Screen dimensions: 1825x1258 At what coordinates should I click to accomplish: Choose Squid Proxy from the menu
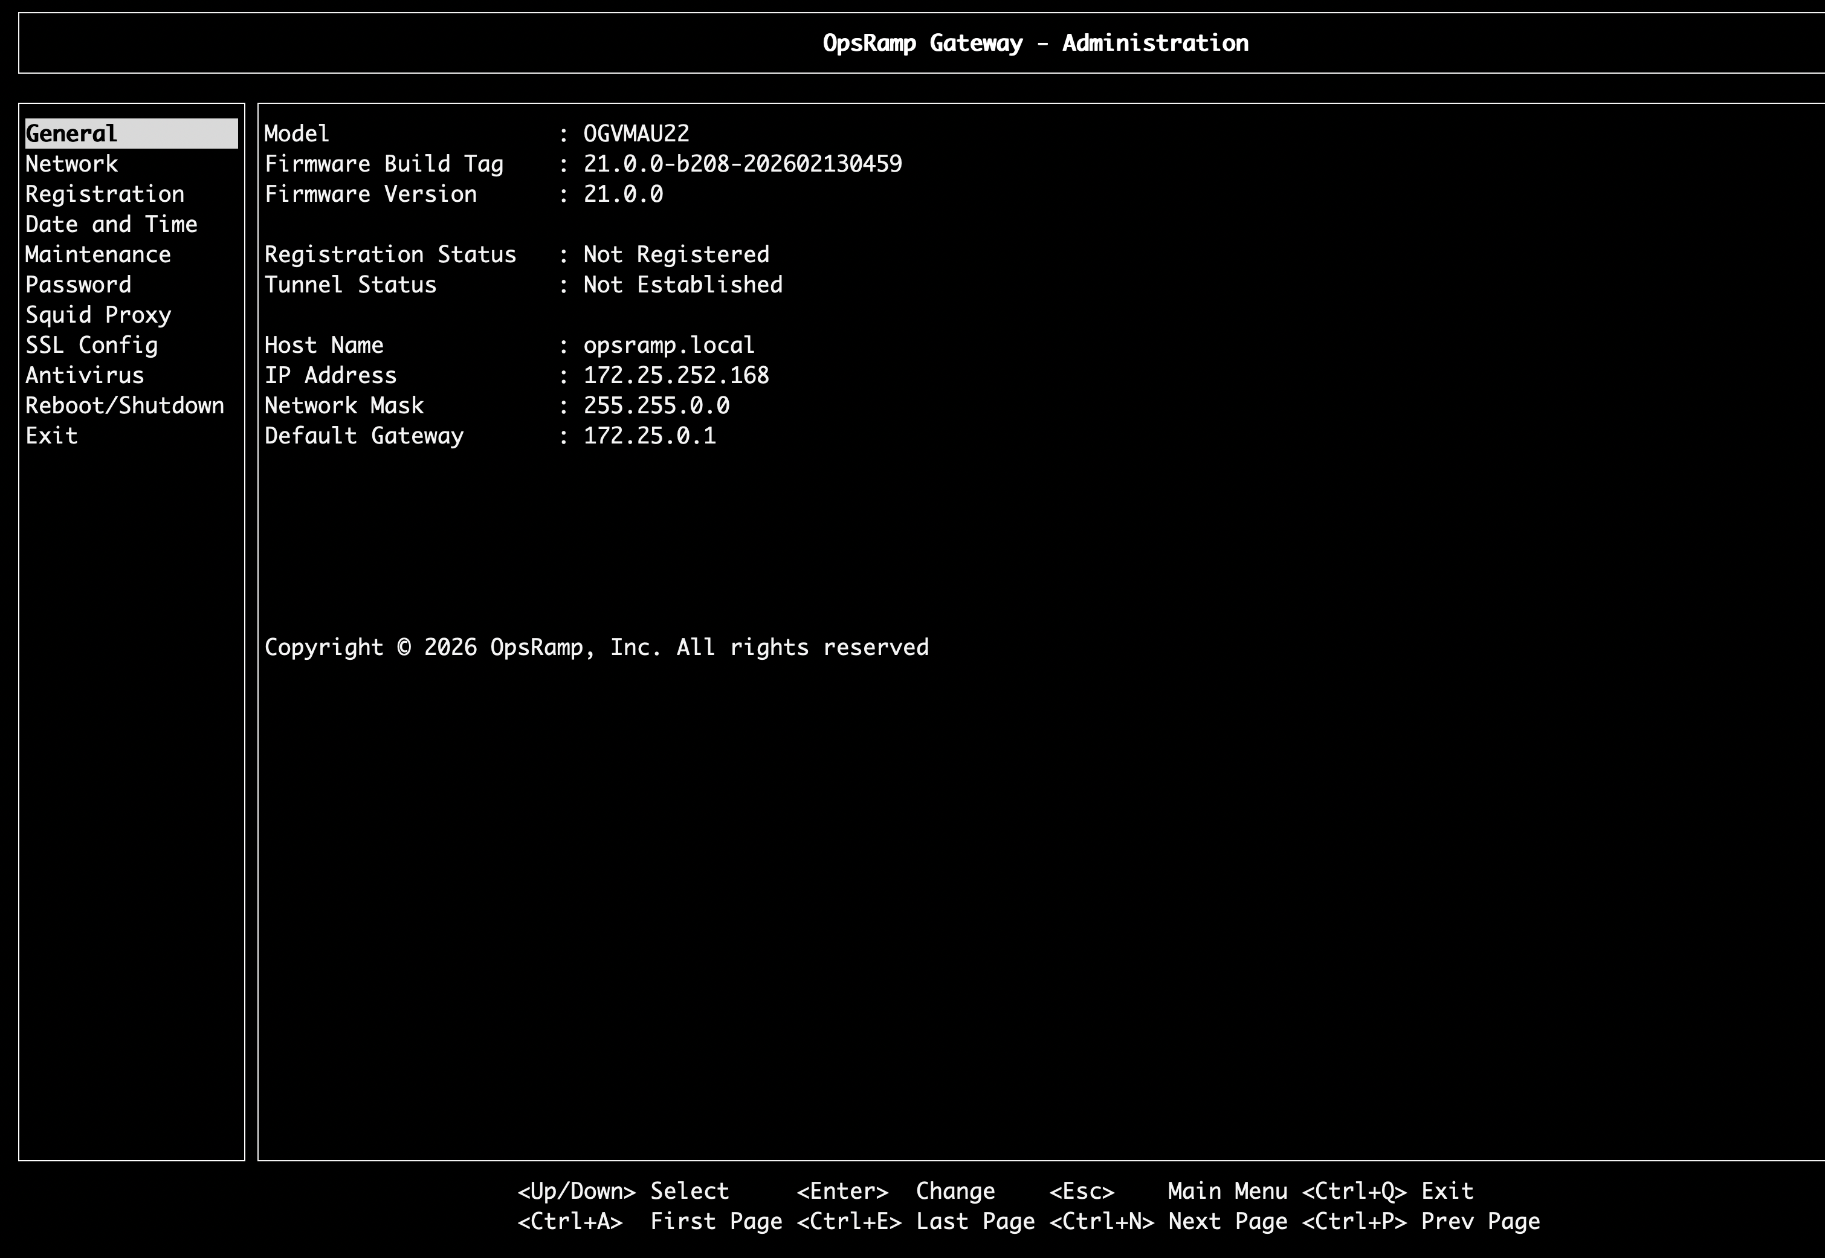click(98, 315)
